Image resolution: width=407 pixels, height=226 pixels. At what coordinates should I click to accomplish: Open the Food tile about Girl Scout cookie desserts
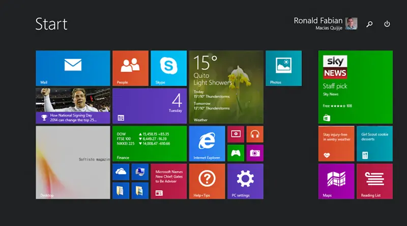[375, 144]
